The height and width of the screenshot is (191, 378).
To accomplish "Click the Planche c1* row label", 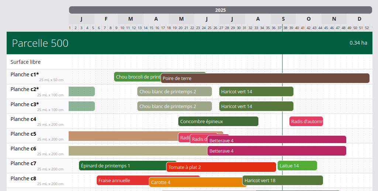I will point(25,74).
